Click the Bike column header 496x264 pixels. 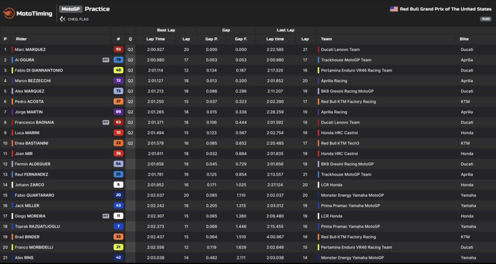(464, 39)
